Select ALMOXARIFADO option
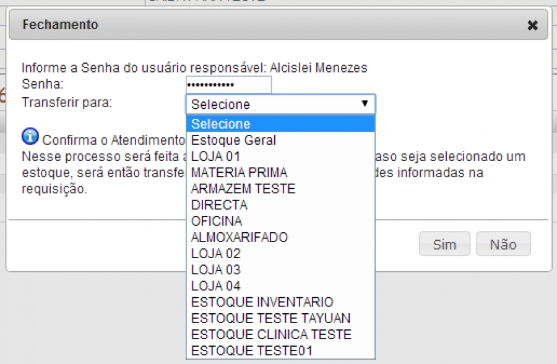The height and width of the screenshot is (364, 557). coord(280,237)
